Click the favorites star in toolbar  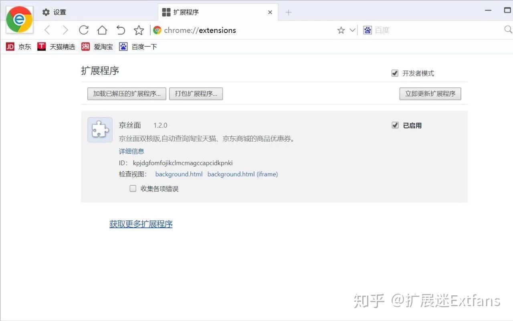[139, 30]
